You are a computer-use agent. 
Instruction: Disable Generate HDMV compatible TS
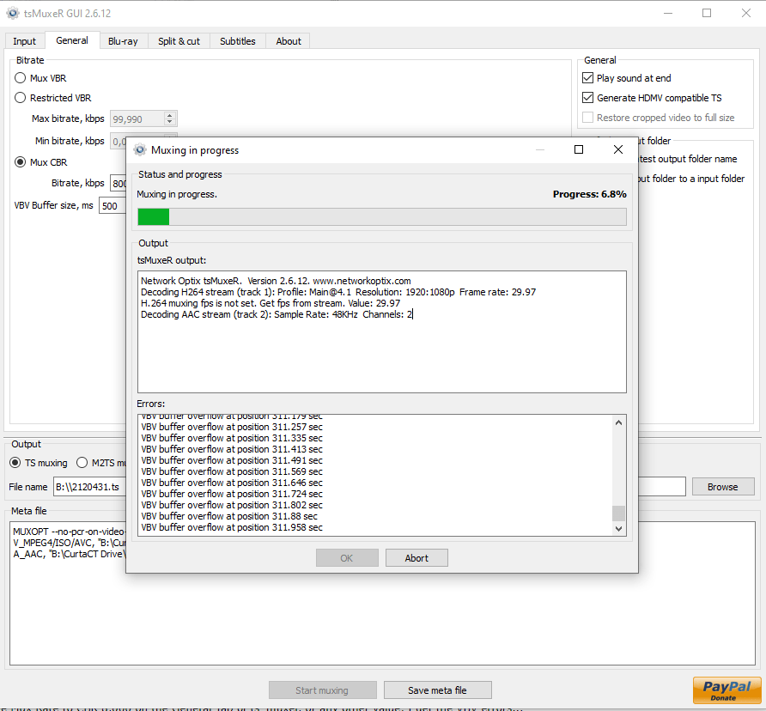tap(587, 97)
